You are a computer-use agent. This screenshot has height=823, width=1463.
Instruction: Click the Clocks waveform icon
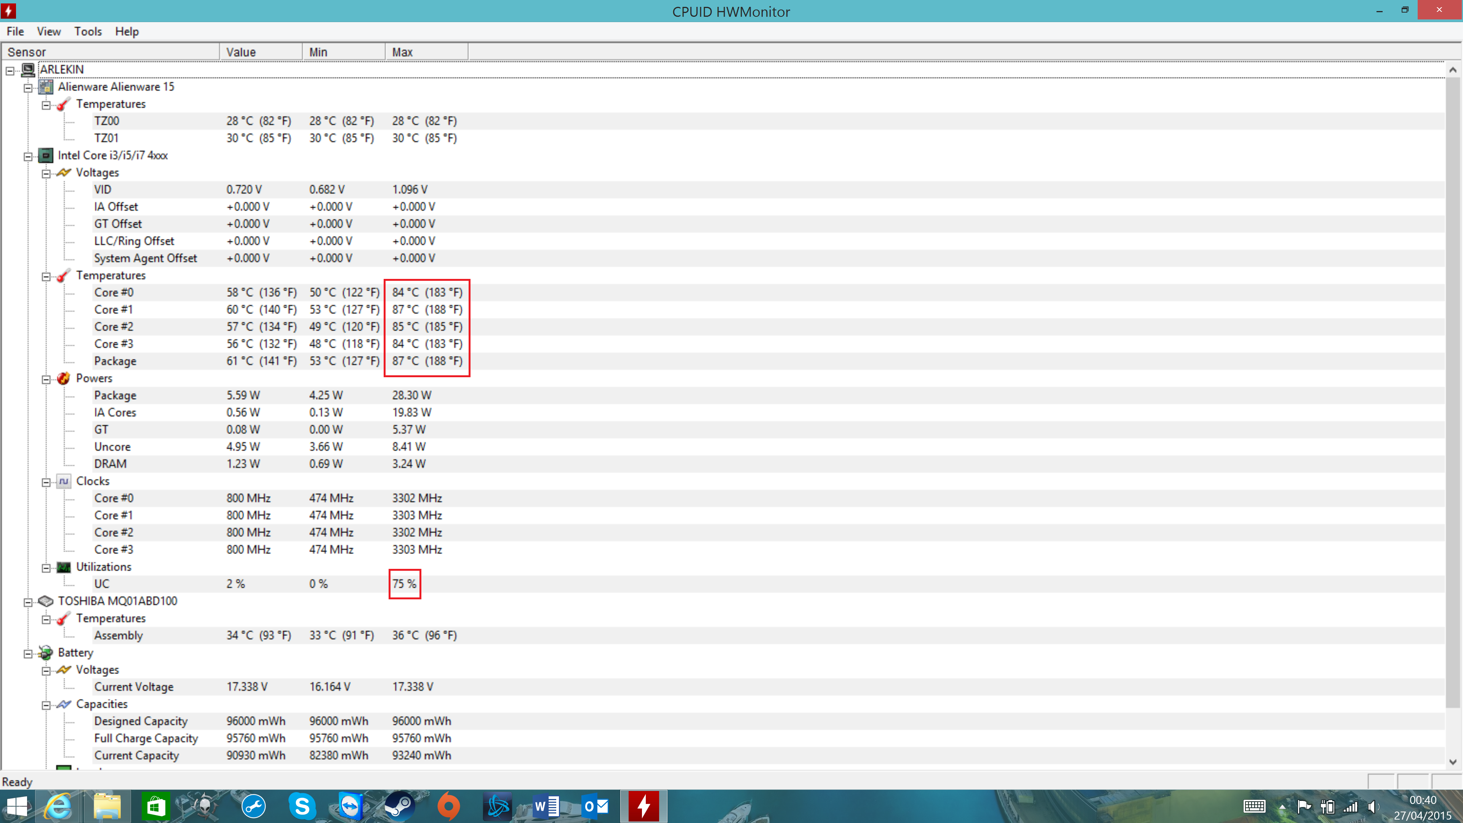[x=64, y=481]
